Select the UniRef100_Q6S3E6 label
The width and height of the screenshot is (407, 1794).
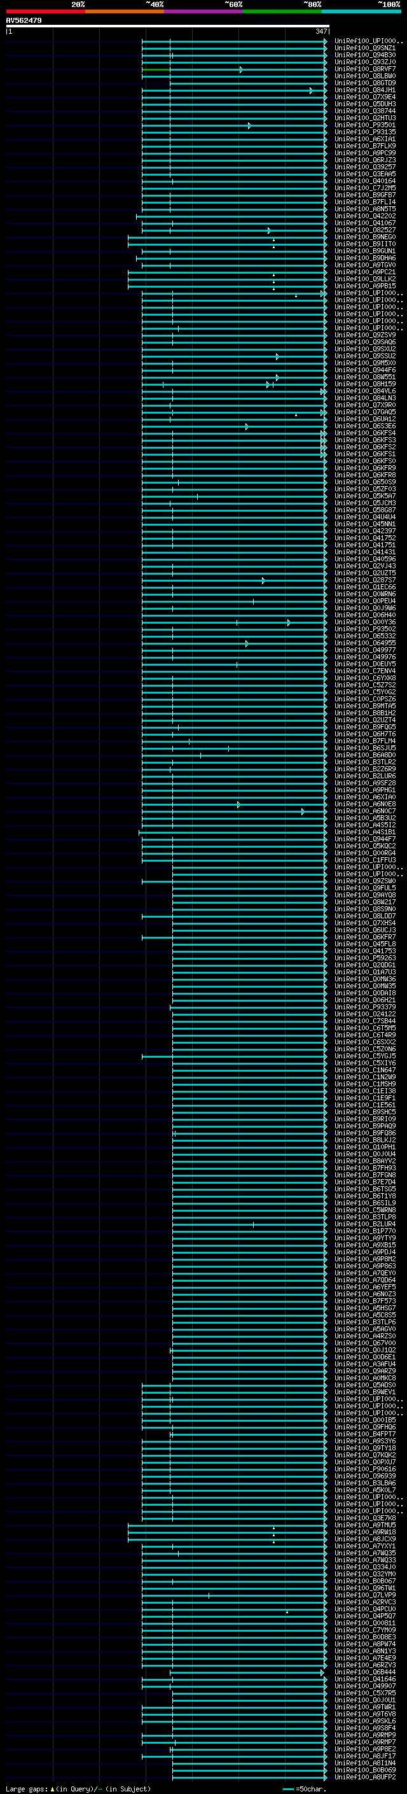(x=365, y=426)
